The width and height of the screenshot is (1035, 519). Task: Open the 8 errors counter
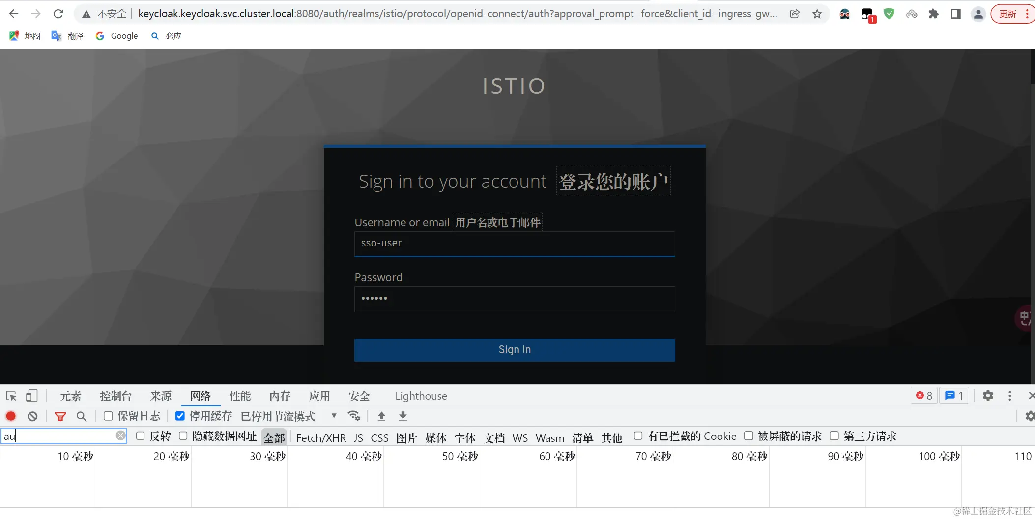tap(924, 396)
